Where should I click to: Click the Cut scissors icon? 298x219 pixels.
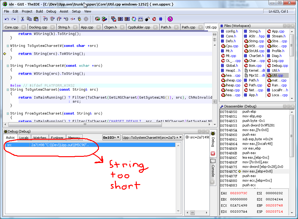click(x=22, y=19)
